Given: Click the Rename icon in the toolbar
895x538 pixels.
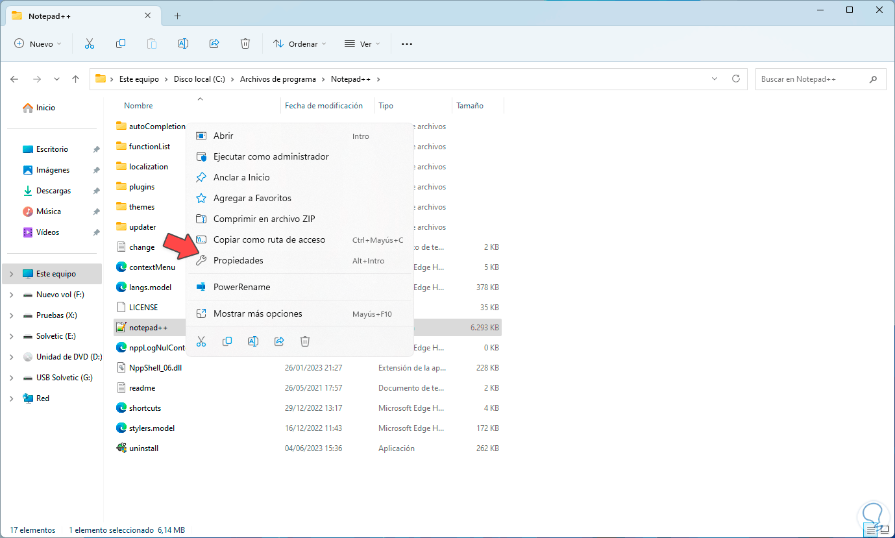Looking at the screenshot, I should click(183, 43).
